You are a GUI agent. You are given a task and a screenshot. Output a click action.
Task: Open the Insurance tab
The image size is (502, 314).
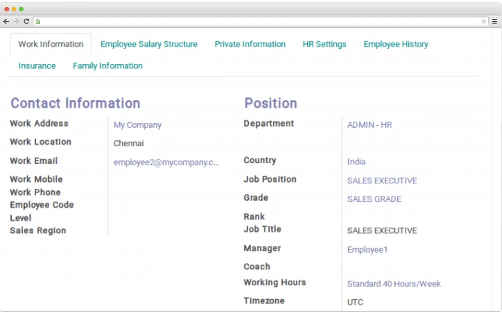[37, 66]
